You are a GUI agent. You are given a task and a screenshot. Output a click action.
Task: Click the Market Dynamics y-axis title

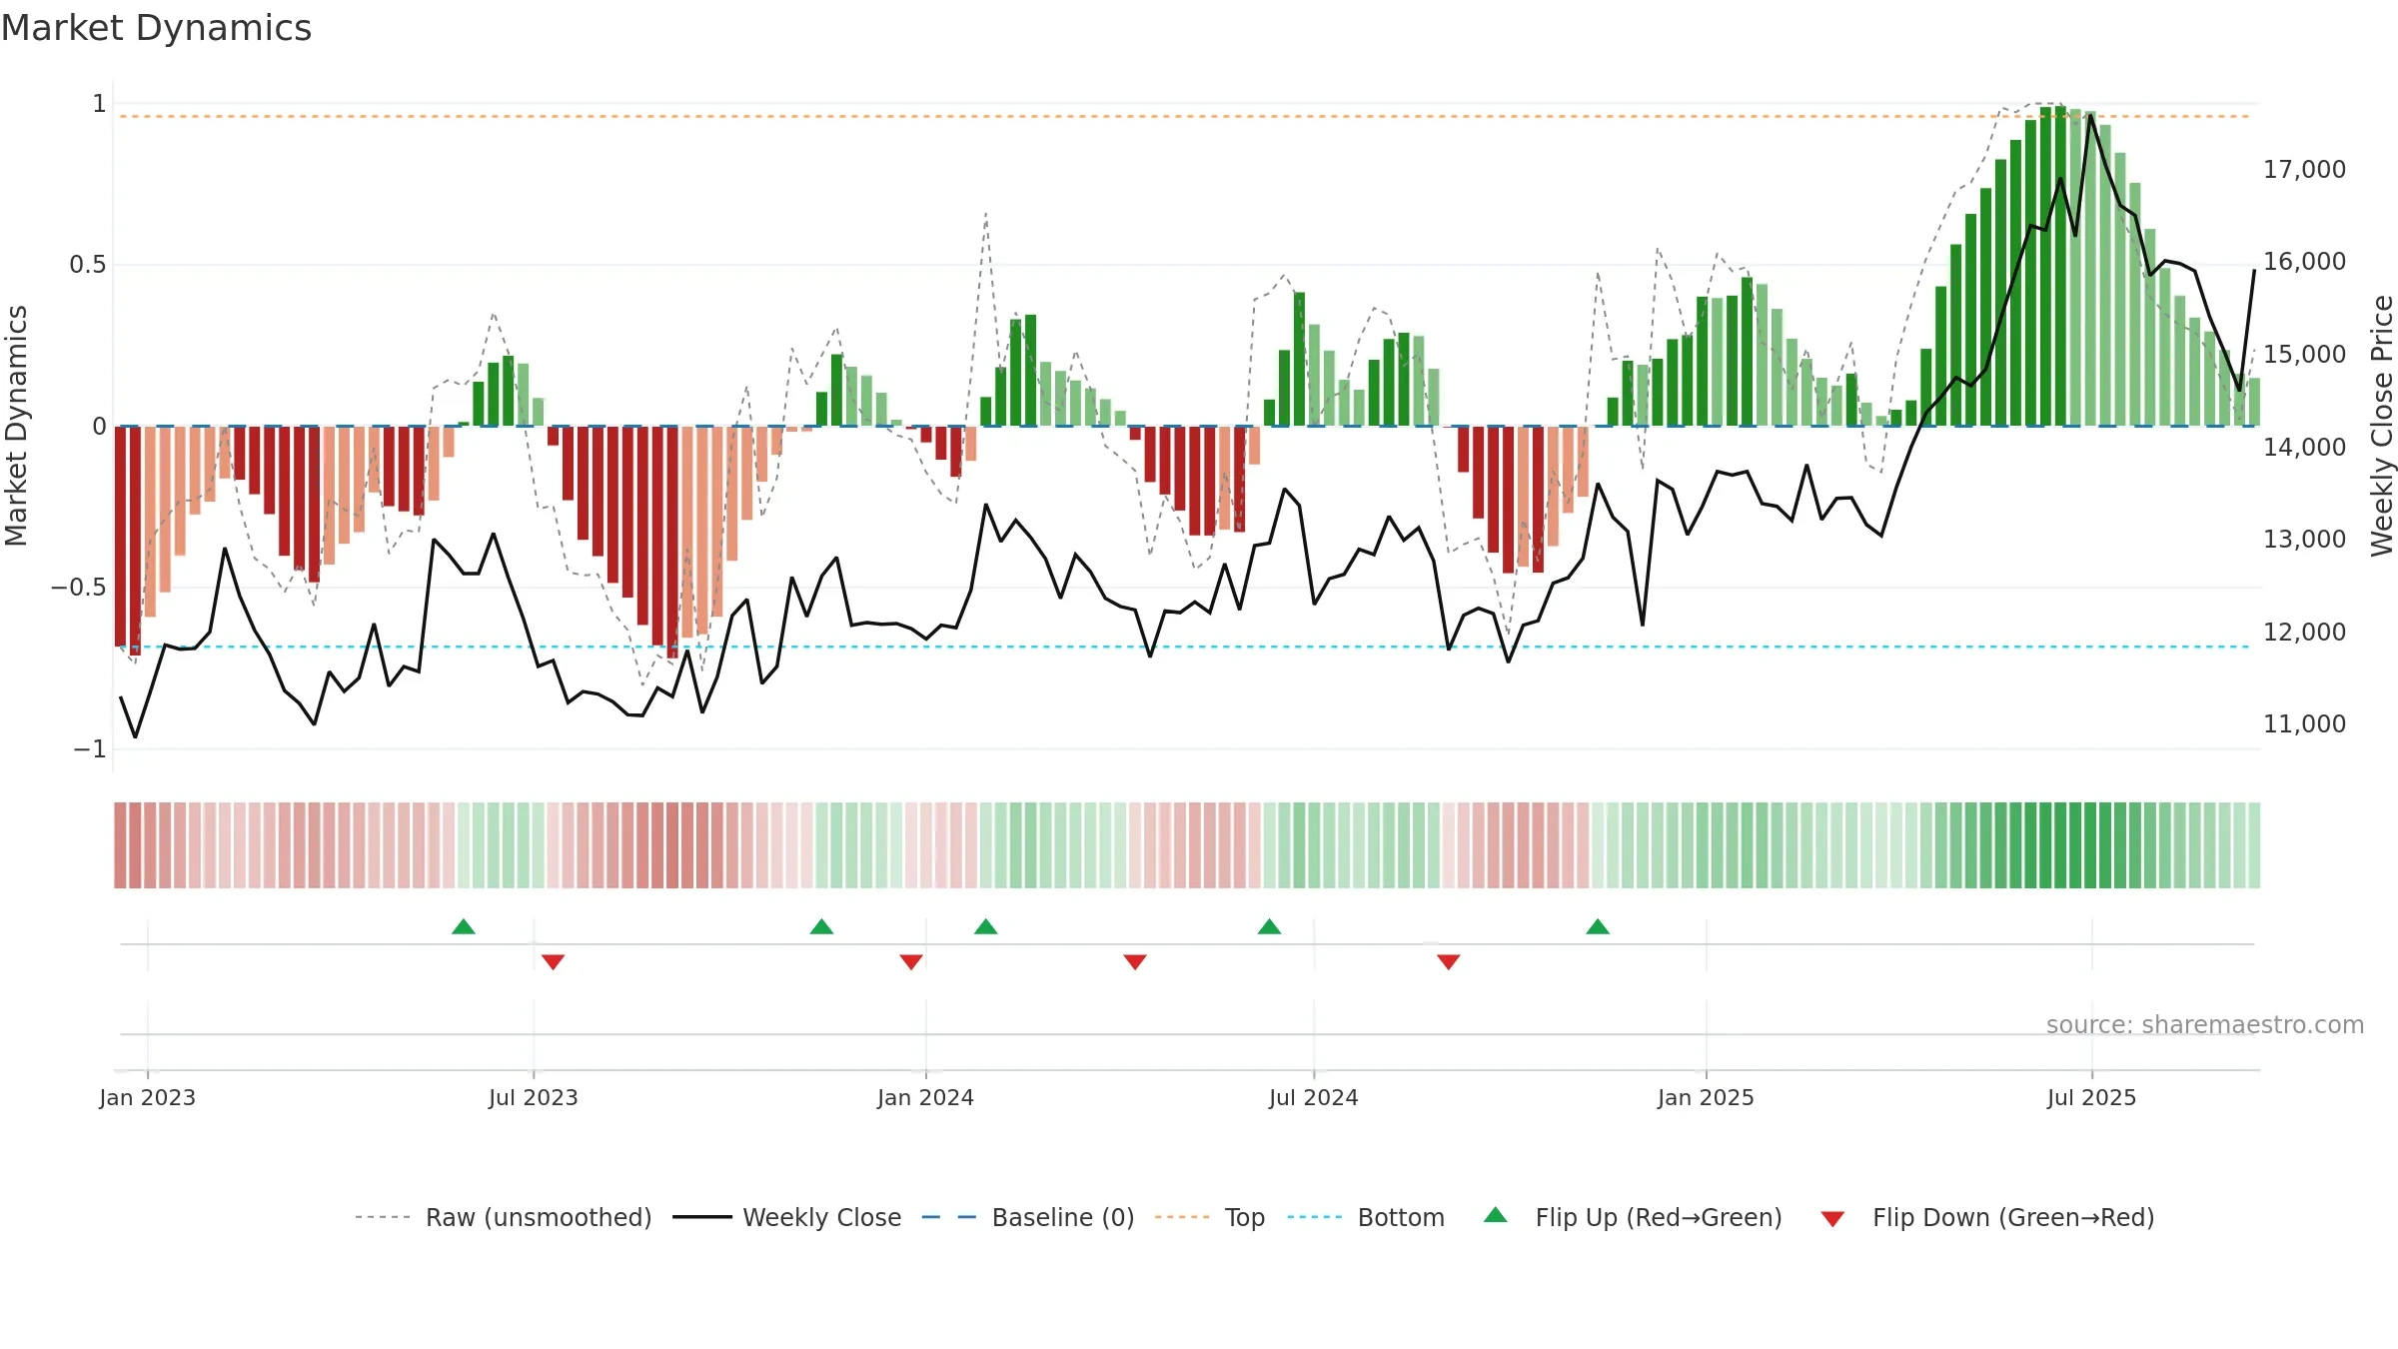coord(16,426)
